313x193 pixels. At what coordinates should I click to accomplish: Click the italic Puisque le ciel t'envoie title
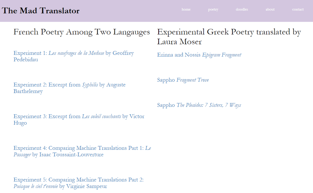coord(36,186)
